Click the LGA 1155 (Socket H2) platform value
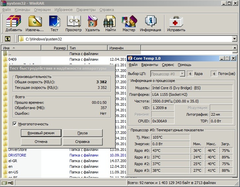Screen dimensions: 240x187 [192, 94]
